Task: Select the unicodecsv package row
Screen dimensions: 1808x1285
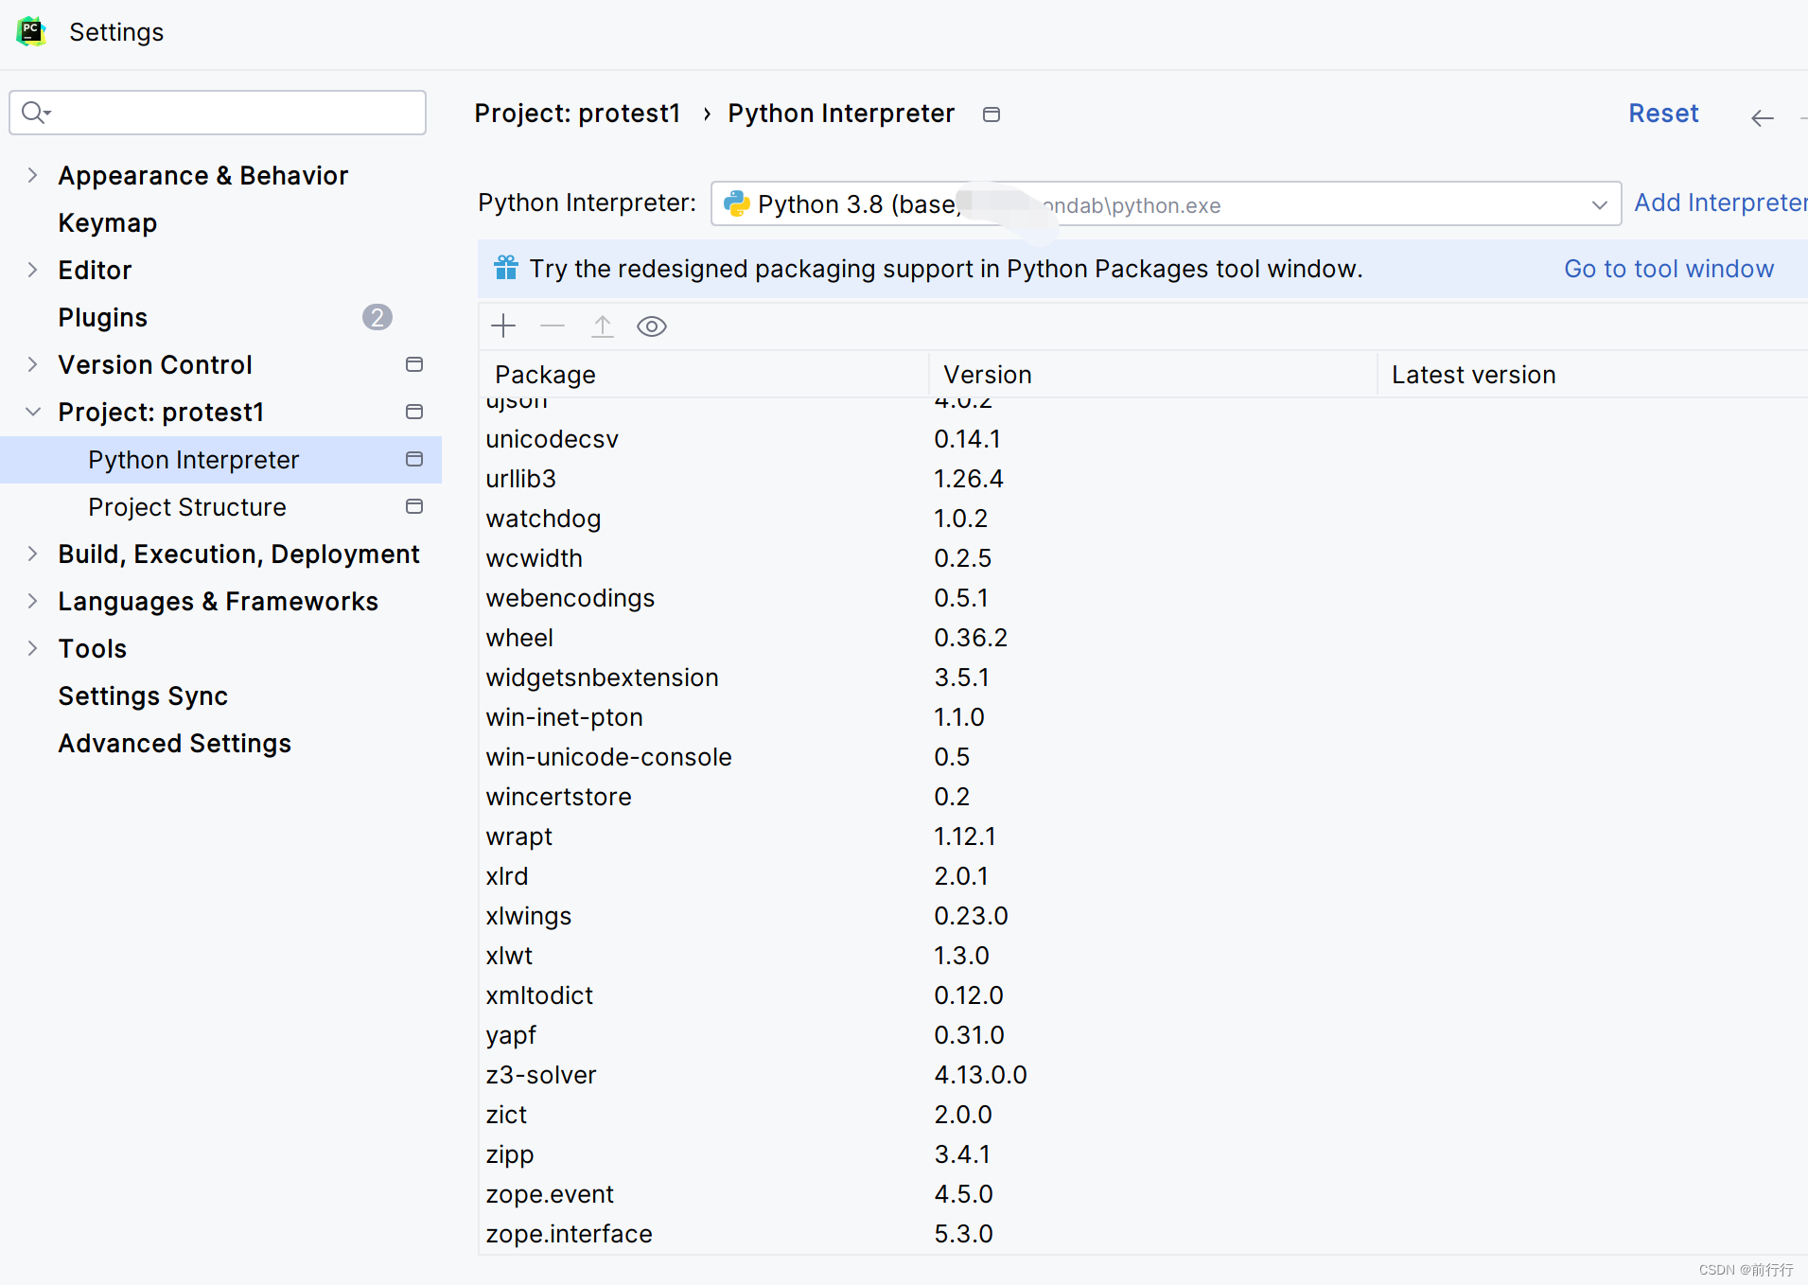Action: (x=1143, y=439)
